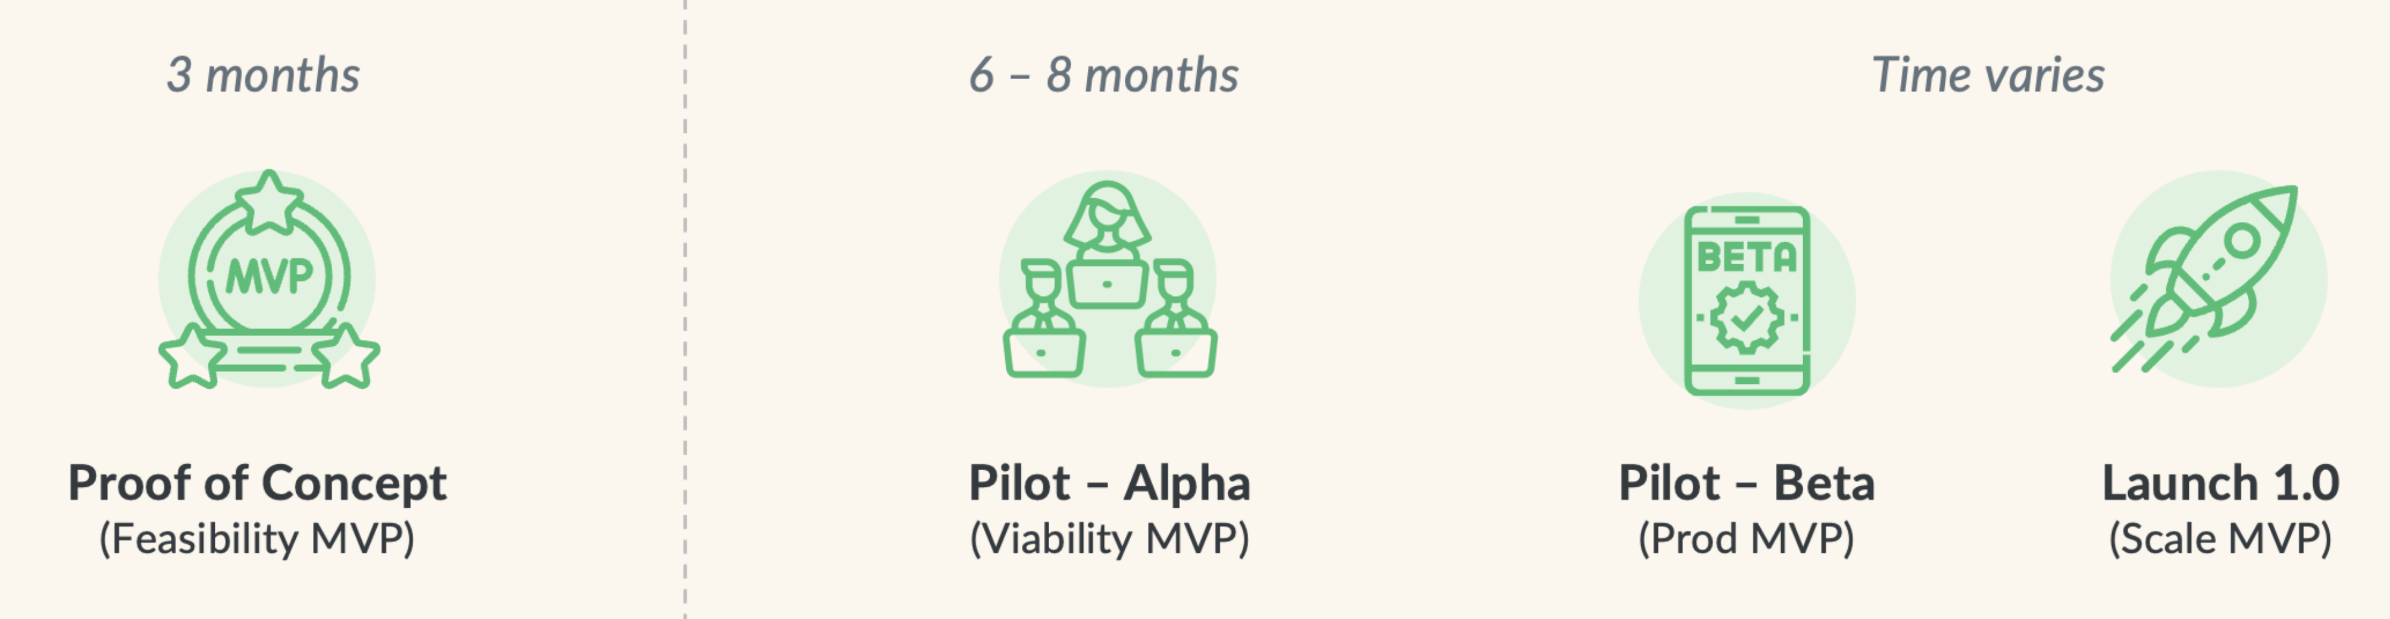Select the "Launch 1.0" heading

(x=2220, y=483)
